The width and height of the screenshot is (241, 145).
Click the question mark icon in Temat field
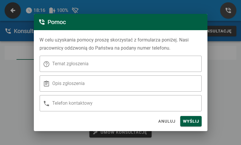coord(46,64)
